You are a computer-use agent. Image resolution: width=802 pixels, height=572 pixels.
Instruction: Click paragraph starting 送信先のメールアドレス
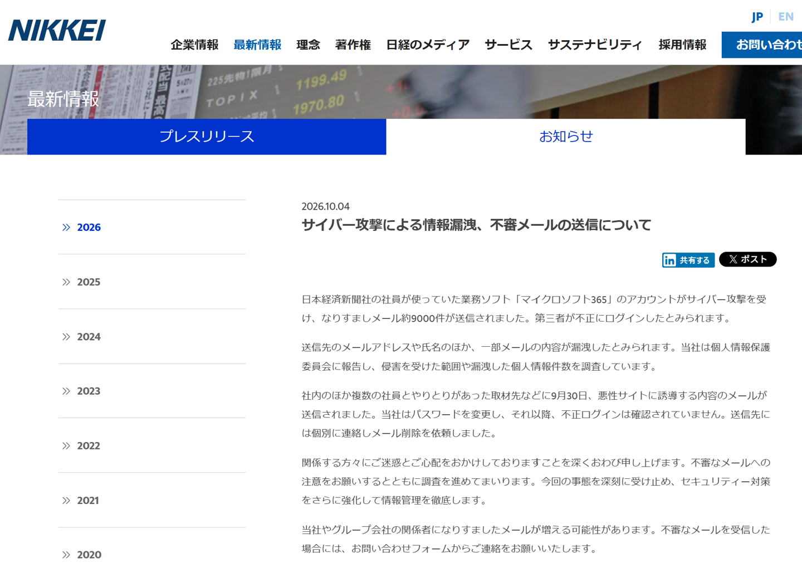pos(536,357)
